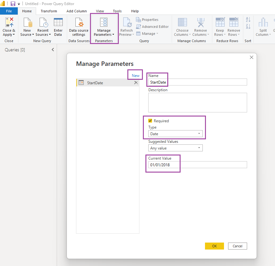Click Cancel button
The image size is (275, 266).
point(238,246)
